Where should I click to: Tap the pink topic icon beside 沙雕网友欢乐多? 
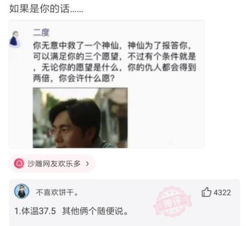tap(19, 163)
